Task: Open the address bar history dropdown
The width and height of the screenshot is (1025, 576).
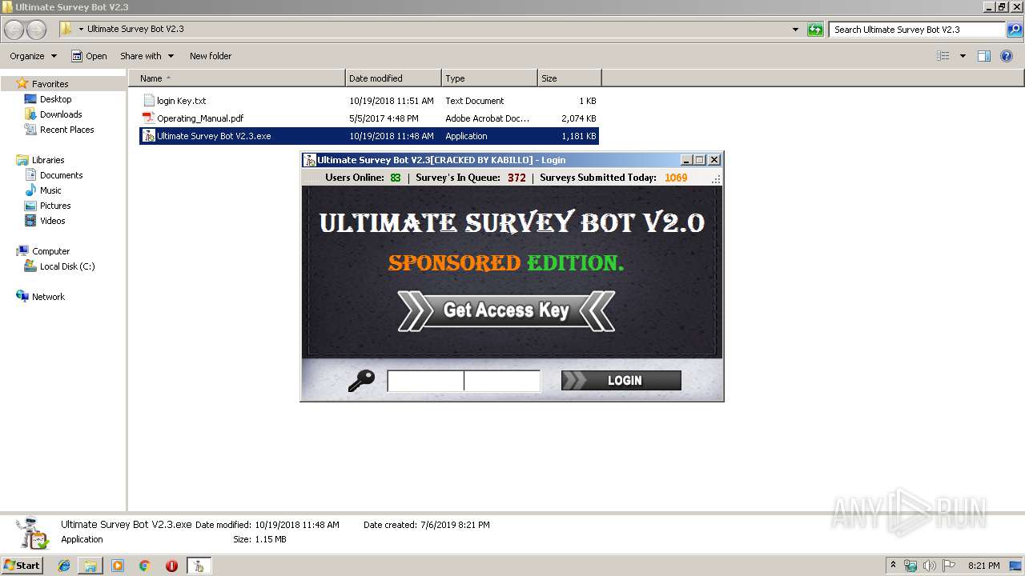Action: 795,30
